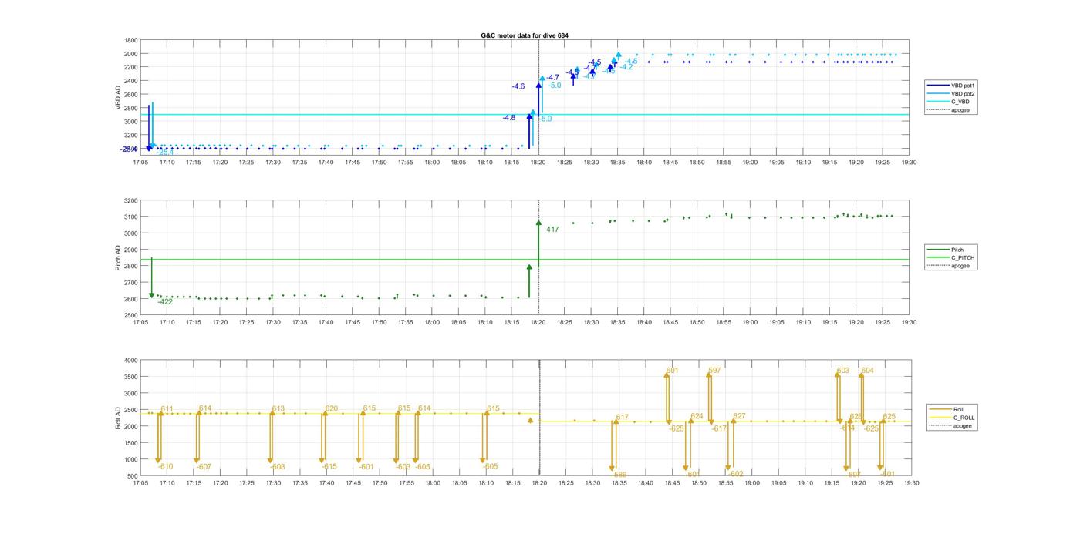Image resolution: width=1080 pixels, height=534 pixels.
Task: Click '19:00' time tick under Roll plot
Action: click(751, 483)
